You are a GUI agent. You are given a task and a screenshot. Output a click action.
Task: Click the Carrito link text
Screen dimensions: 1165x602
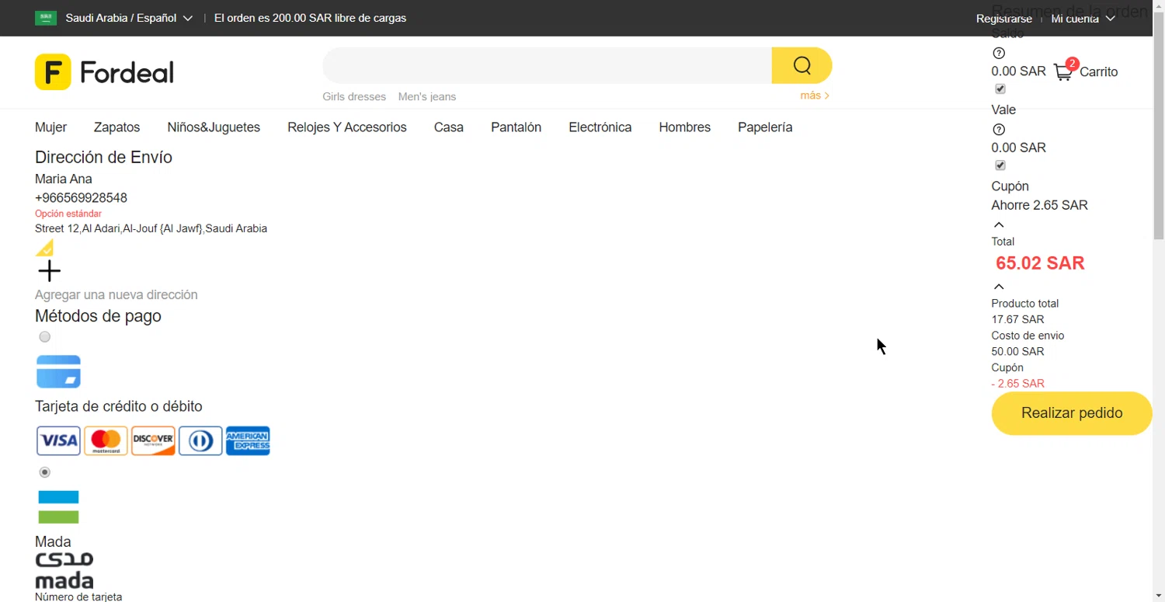(1099, 72)
